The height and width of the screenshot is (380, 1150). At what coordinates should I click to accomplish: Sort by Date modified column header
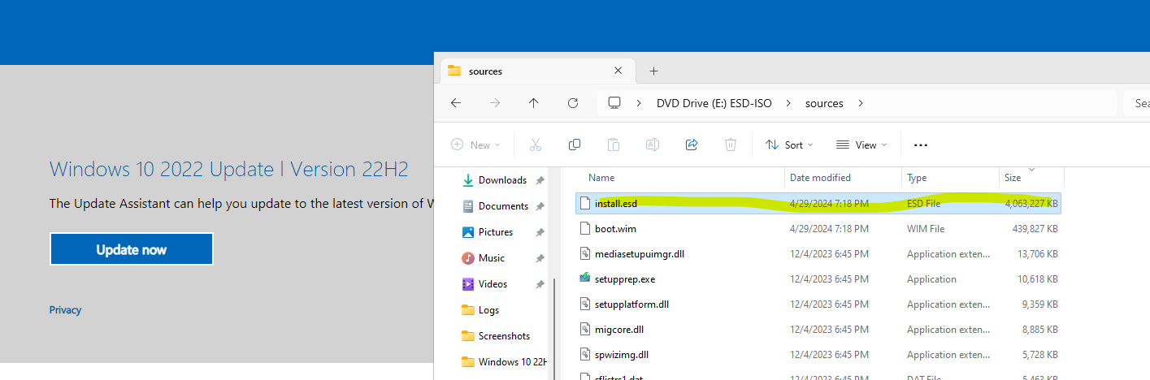[820, 178]
